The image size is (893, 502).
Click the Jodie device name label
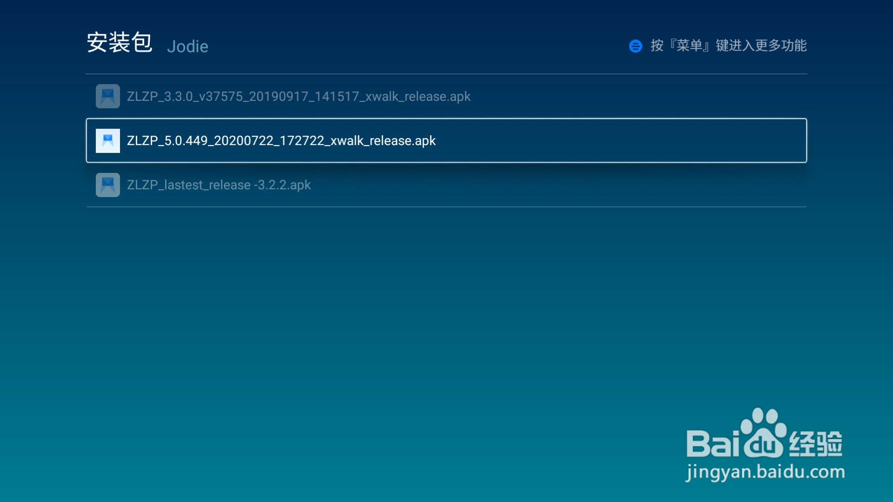[187, 46]
